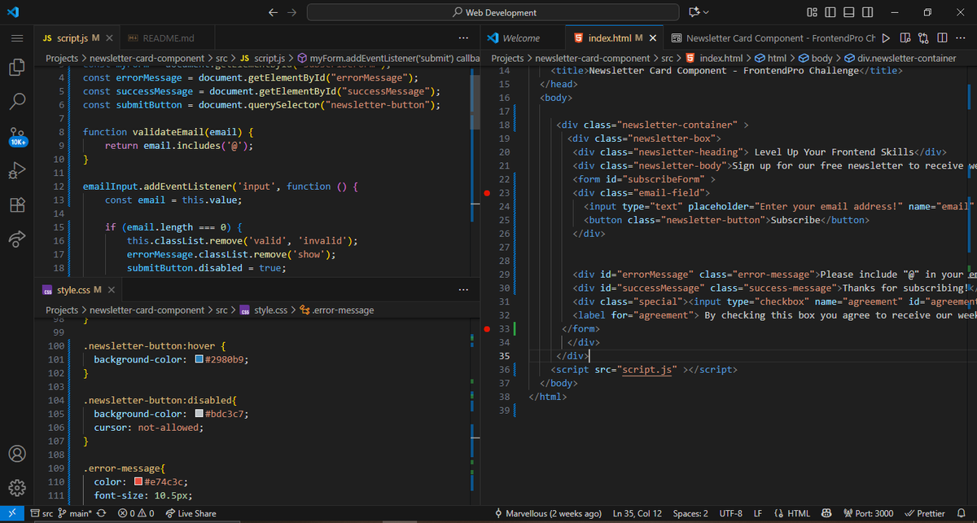Screen dimensions: 977x523
Task: Synchronize changes icon in status bar
Action: pos(102,513)
